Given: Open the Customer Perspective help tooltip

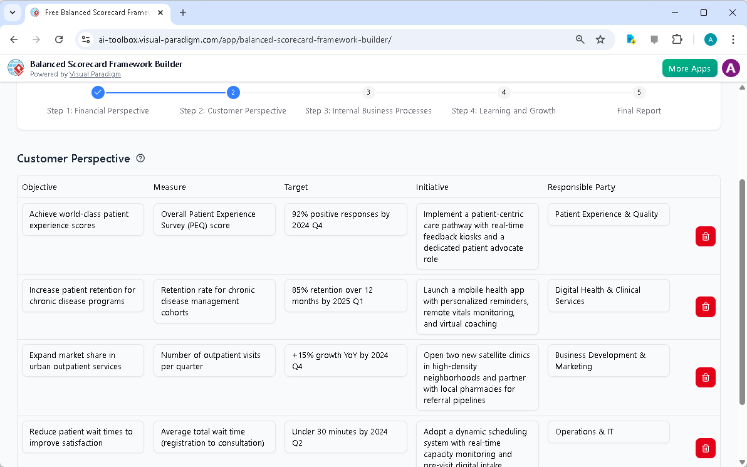Looking at the screenshot, I should tap(141, 158).
